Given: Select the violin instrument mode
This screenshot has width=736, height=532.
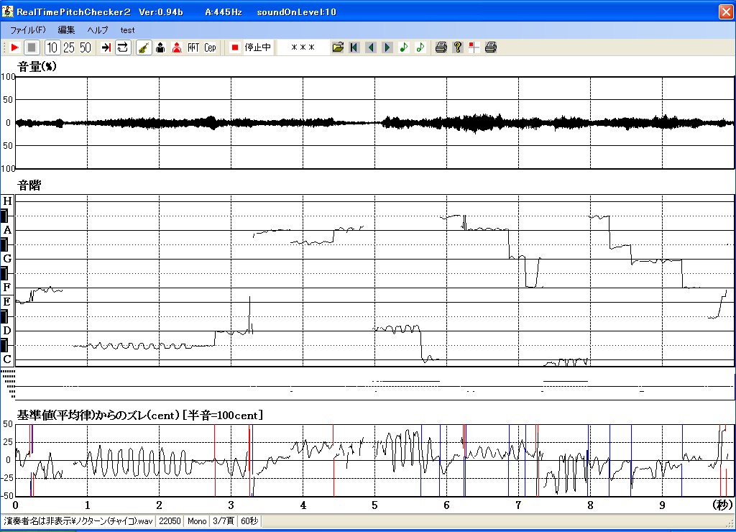Looking at the screenshot, I should [x=144, y=47].
